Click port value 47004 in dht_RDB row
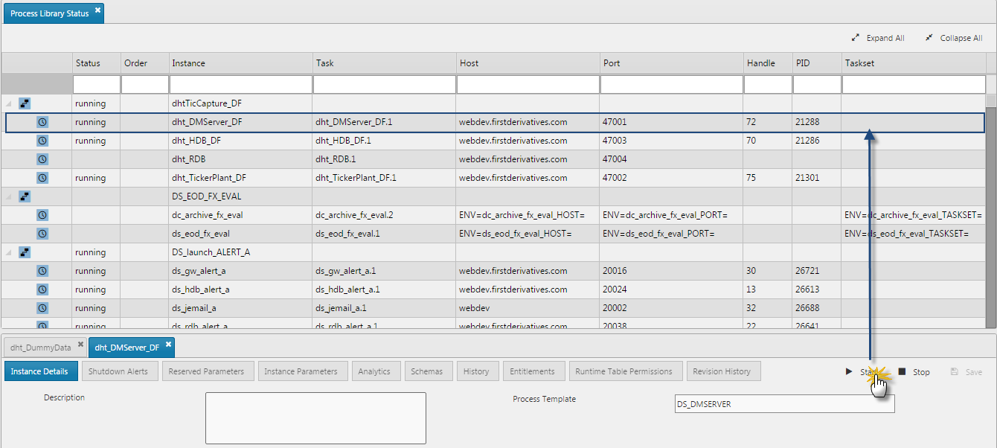The height and width of the screenshot is (448, 997). tap(615, 159)
